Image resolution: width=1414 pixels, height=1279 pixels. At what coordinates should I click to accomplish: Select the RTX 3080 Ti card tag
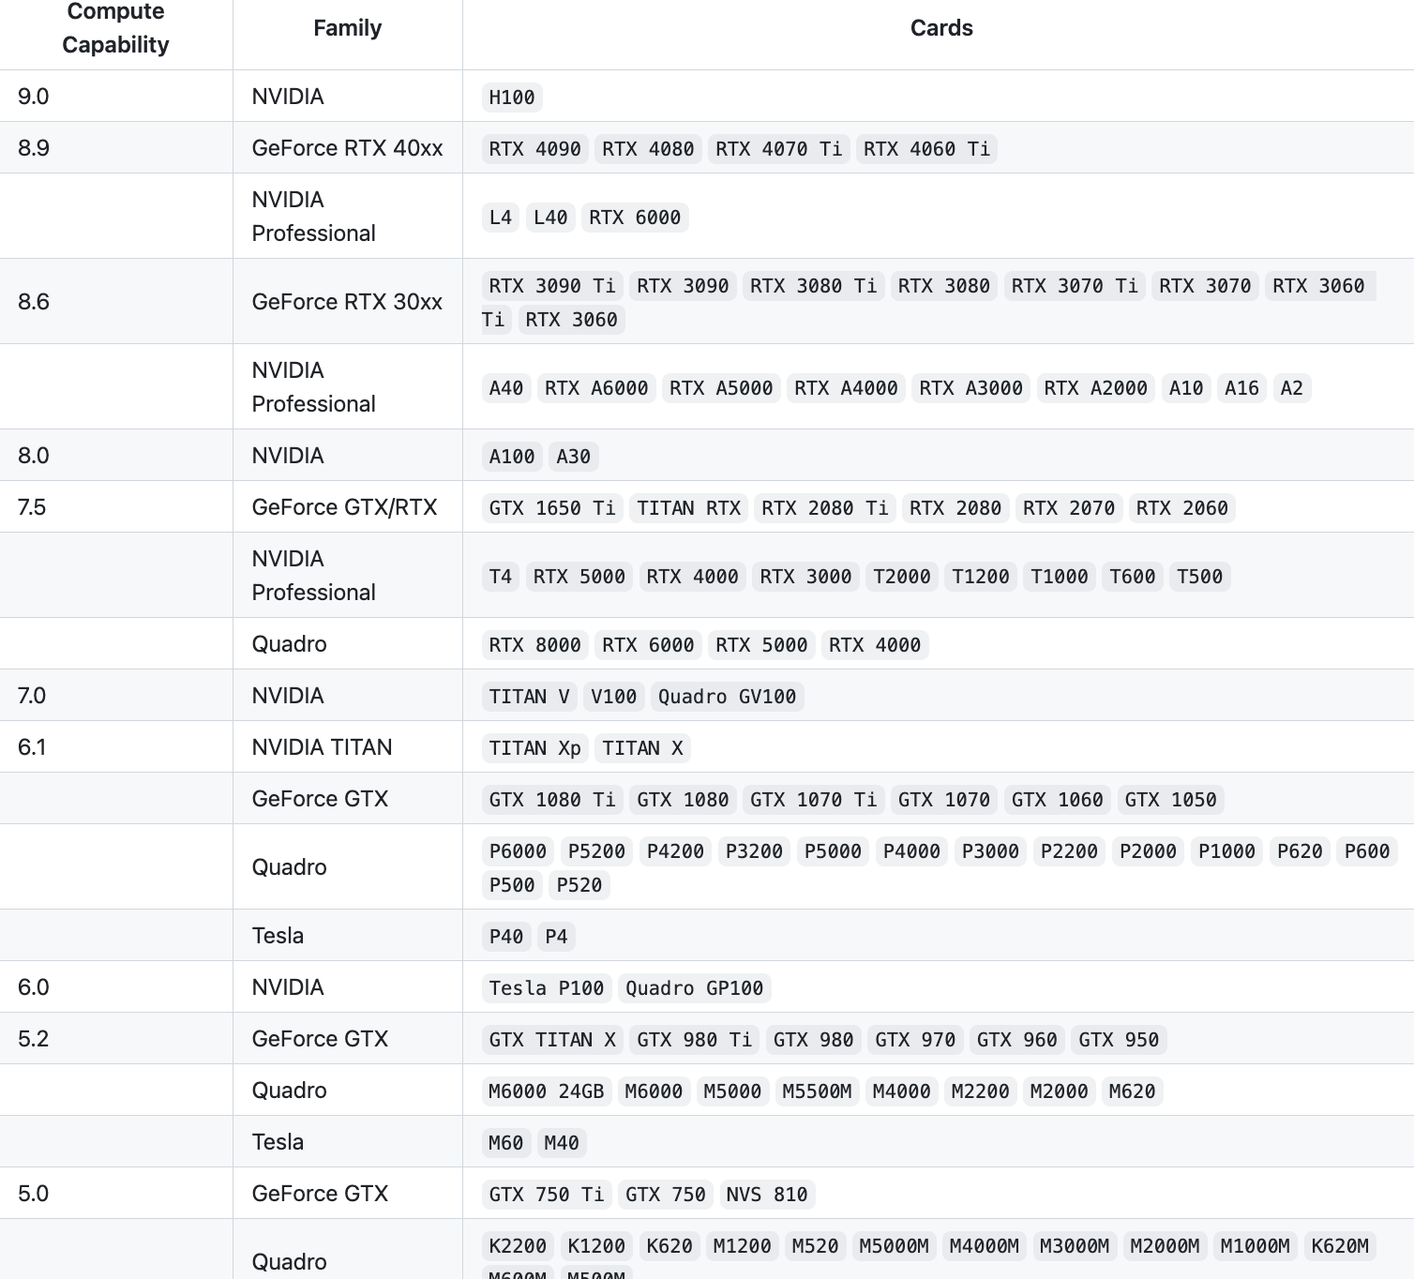click(813, 286)
